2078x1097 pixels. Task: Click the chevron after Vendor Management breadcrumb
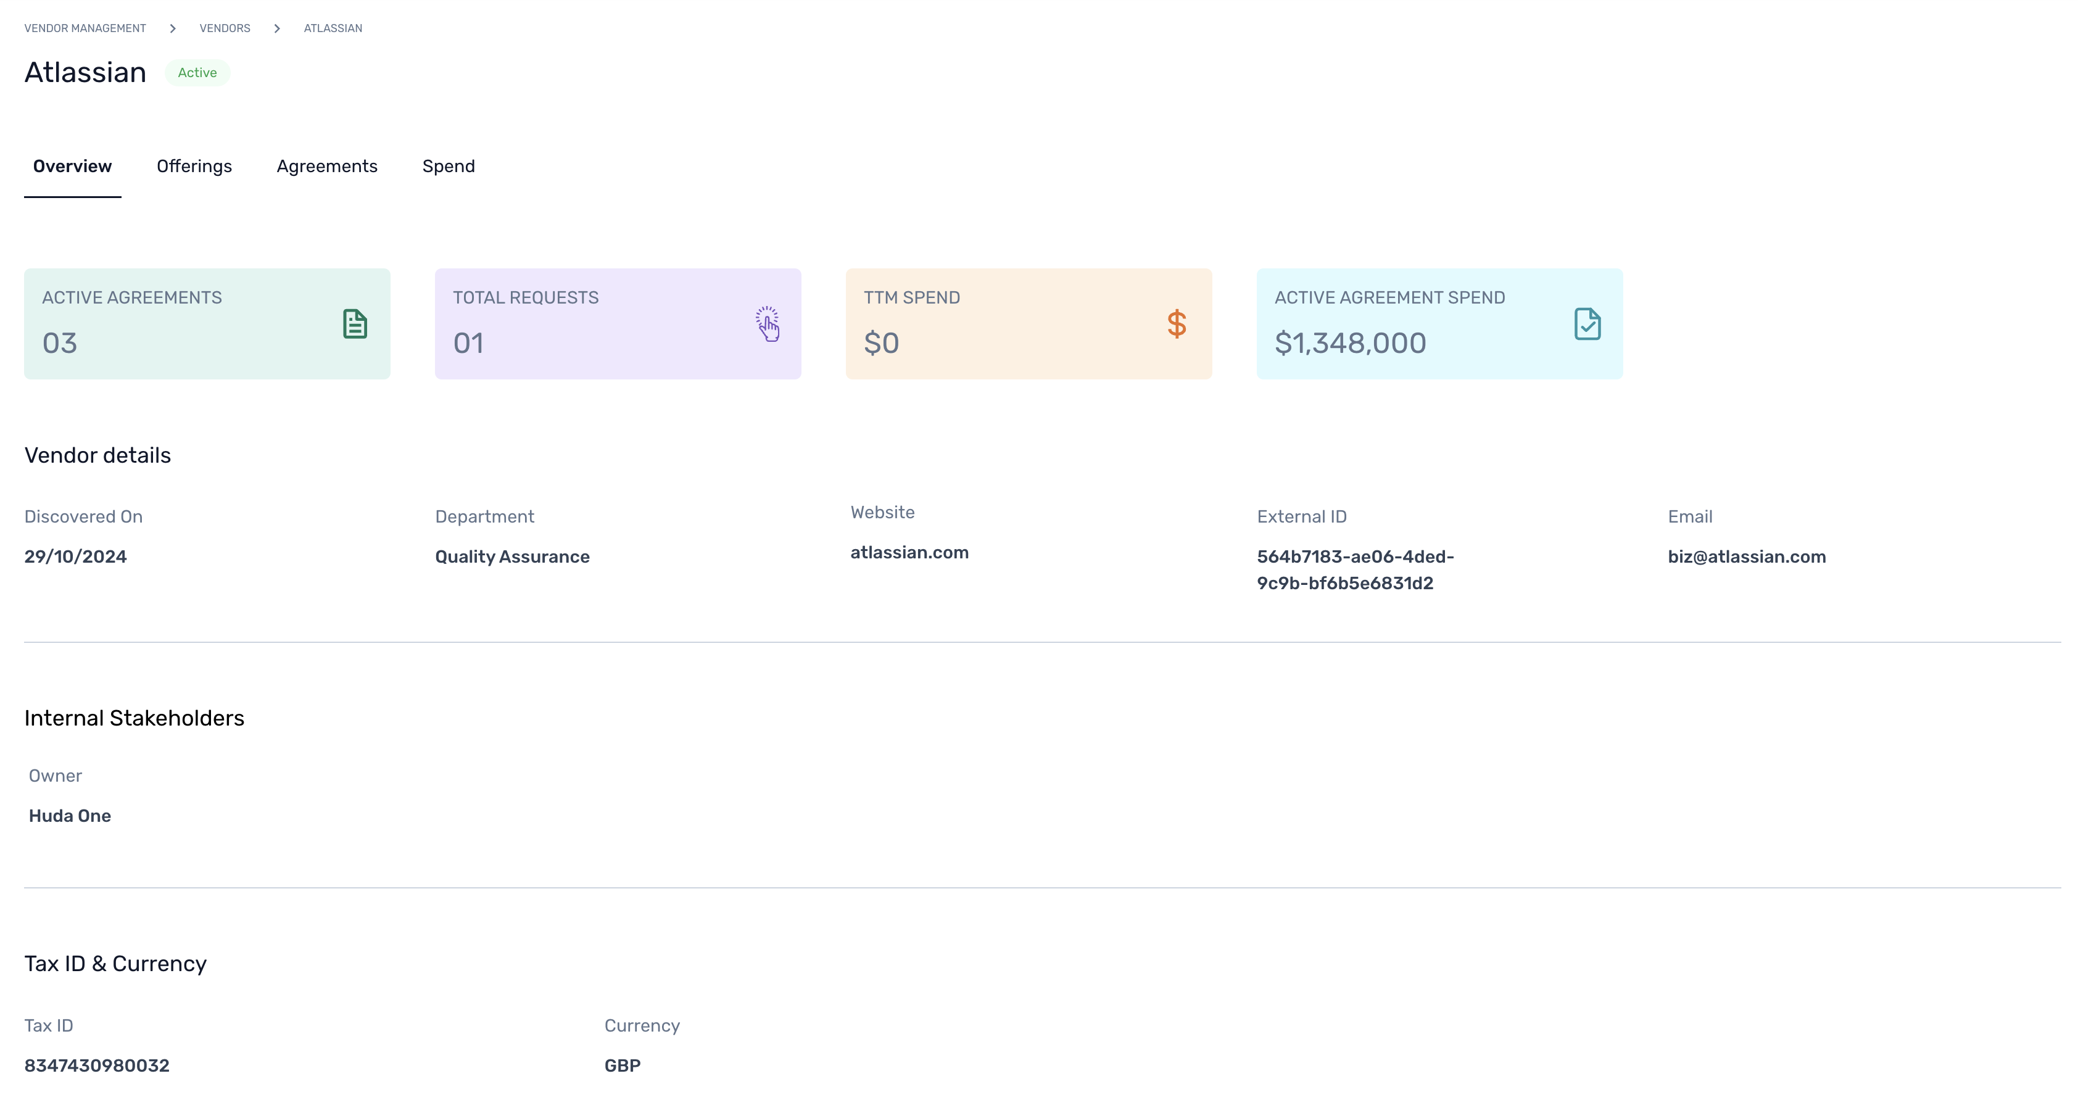tap(173, 28)
